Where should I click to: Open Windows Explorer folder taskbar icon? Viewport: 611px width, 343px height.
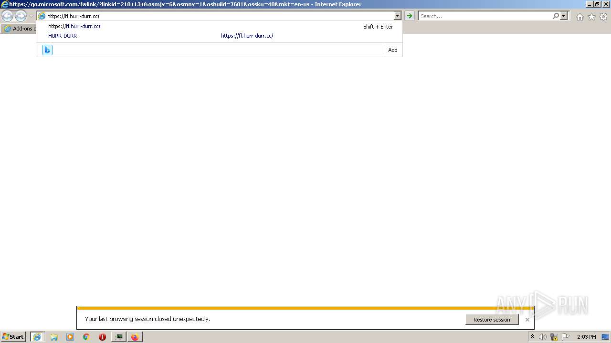pyautogui.click(x=54, y=337)
